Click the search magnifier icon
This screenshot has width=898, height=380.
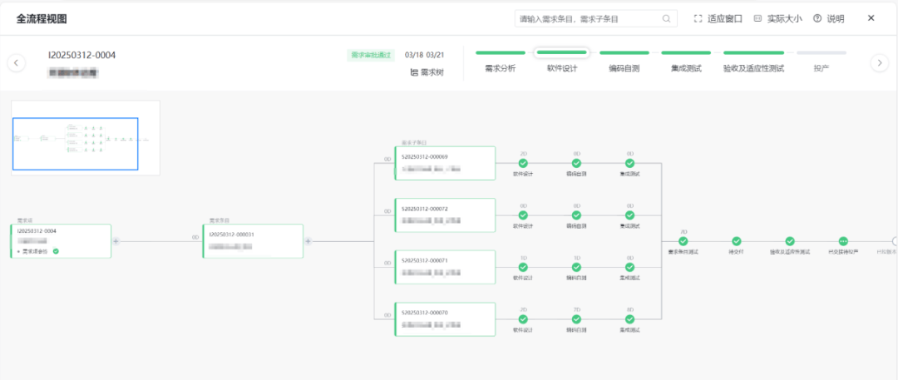click(667, 18)
